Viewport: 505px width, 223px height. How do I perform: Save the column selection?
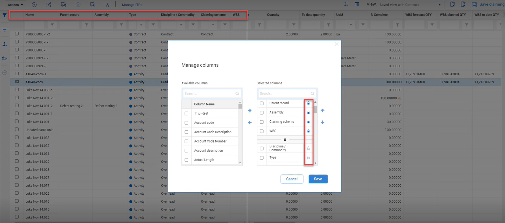tap(318, 179)
